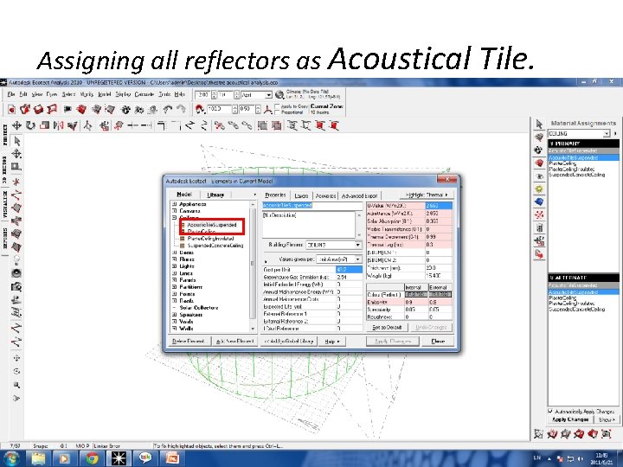Click the Windows Start button
623x467 pixels.
tap(10, 458)
